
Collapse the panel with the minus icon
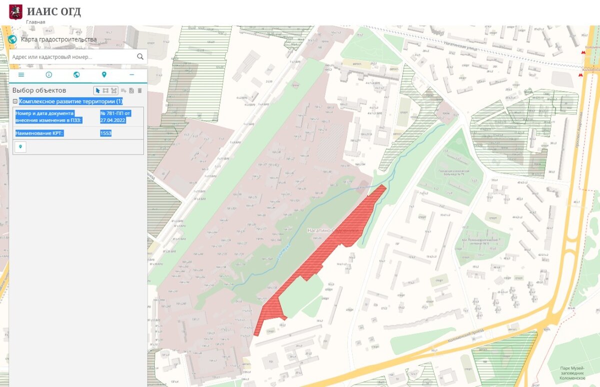[x=131, y=75]
